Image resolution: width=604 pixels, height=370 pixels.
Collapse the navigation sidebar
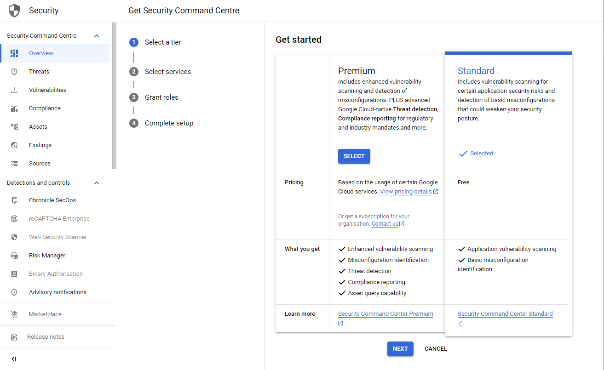tap(13, 359)
